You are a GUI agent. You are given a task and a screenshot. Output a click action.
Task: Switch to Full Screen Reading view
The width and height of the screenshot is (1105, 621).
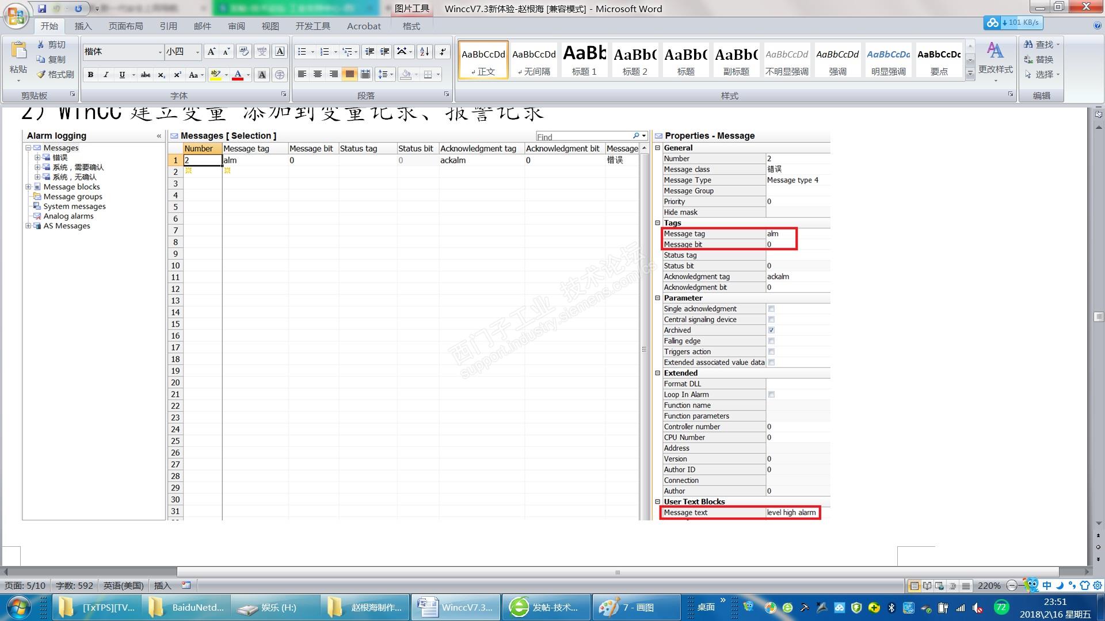927,586
